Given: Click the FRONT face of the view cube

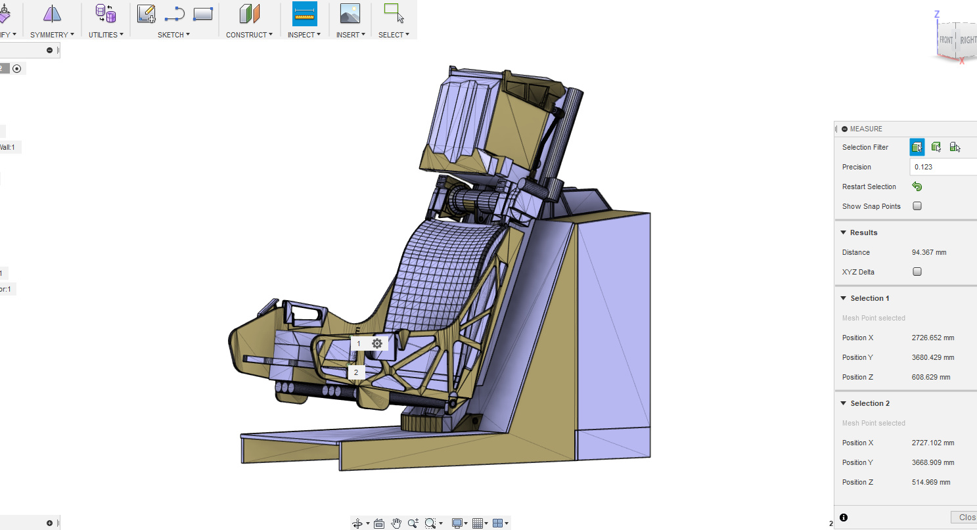Looking at the screenshot, I should pyautogui.click(x=945, y=40).
